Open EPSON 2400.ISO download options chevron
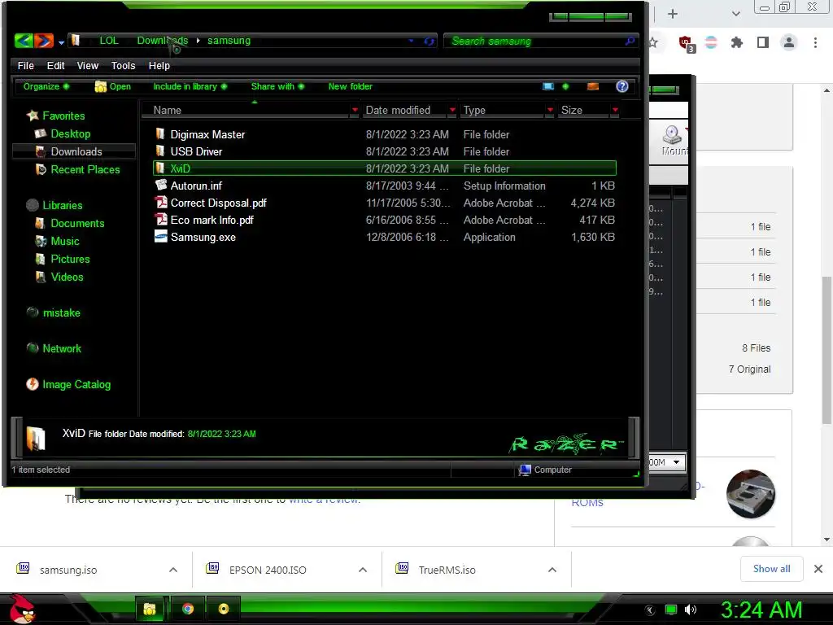Image resolution: width=833 pixels, height=625 pixels. (362, 570)
